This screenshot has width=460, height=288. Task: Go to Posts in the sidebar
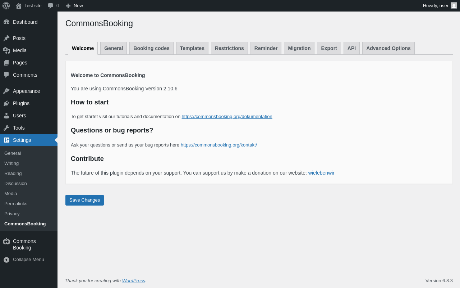point(19,38)
